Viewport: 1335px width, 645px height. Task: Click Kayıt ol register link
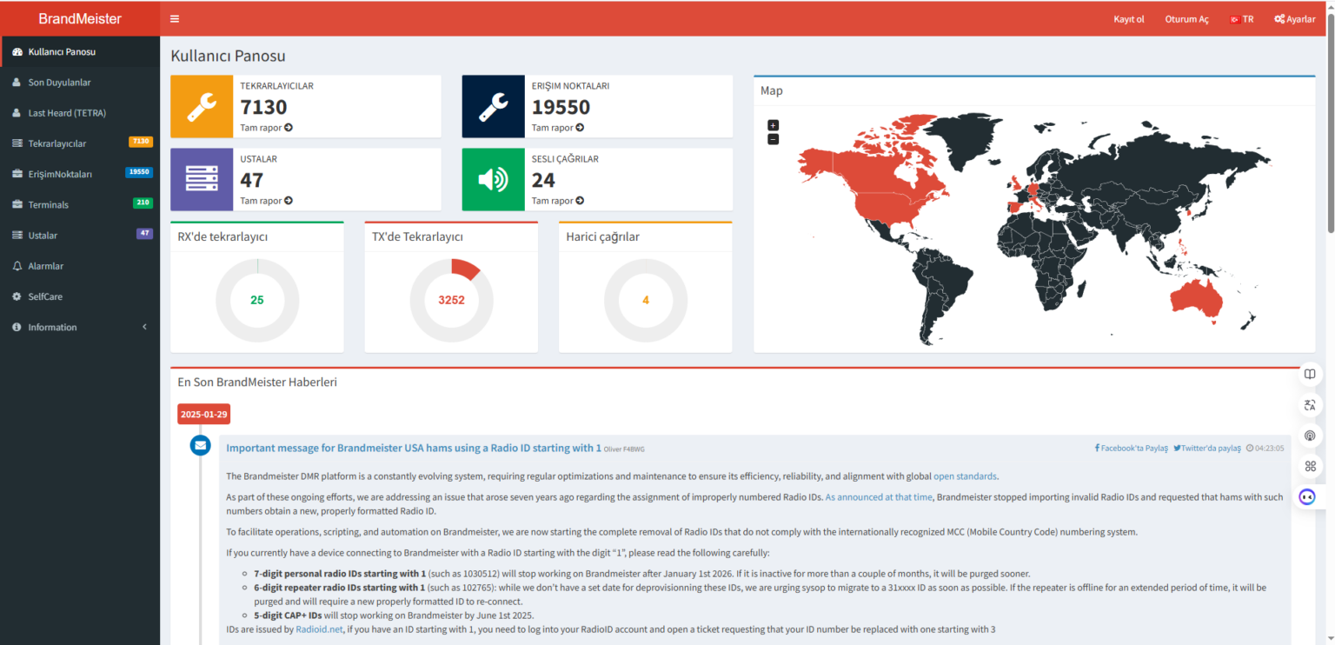tap(1129, 19)
